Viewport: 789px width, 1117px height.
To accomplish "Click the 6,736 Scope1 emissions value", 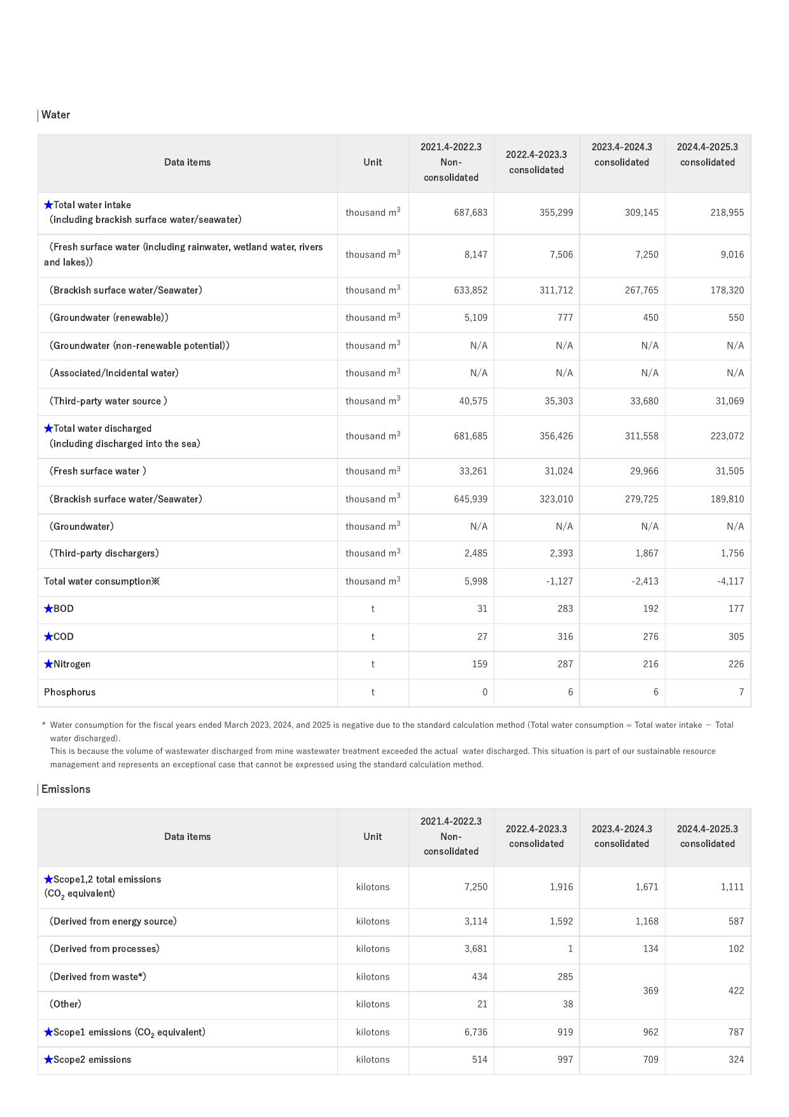I will point(476,1032).
